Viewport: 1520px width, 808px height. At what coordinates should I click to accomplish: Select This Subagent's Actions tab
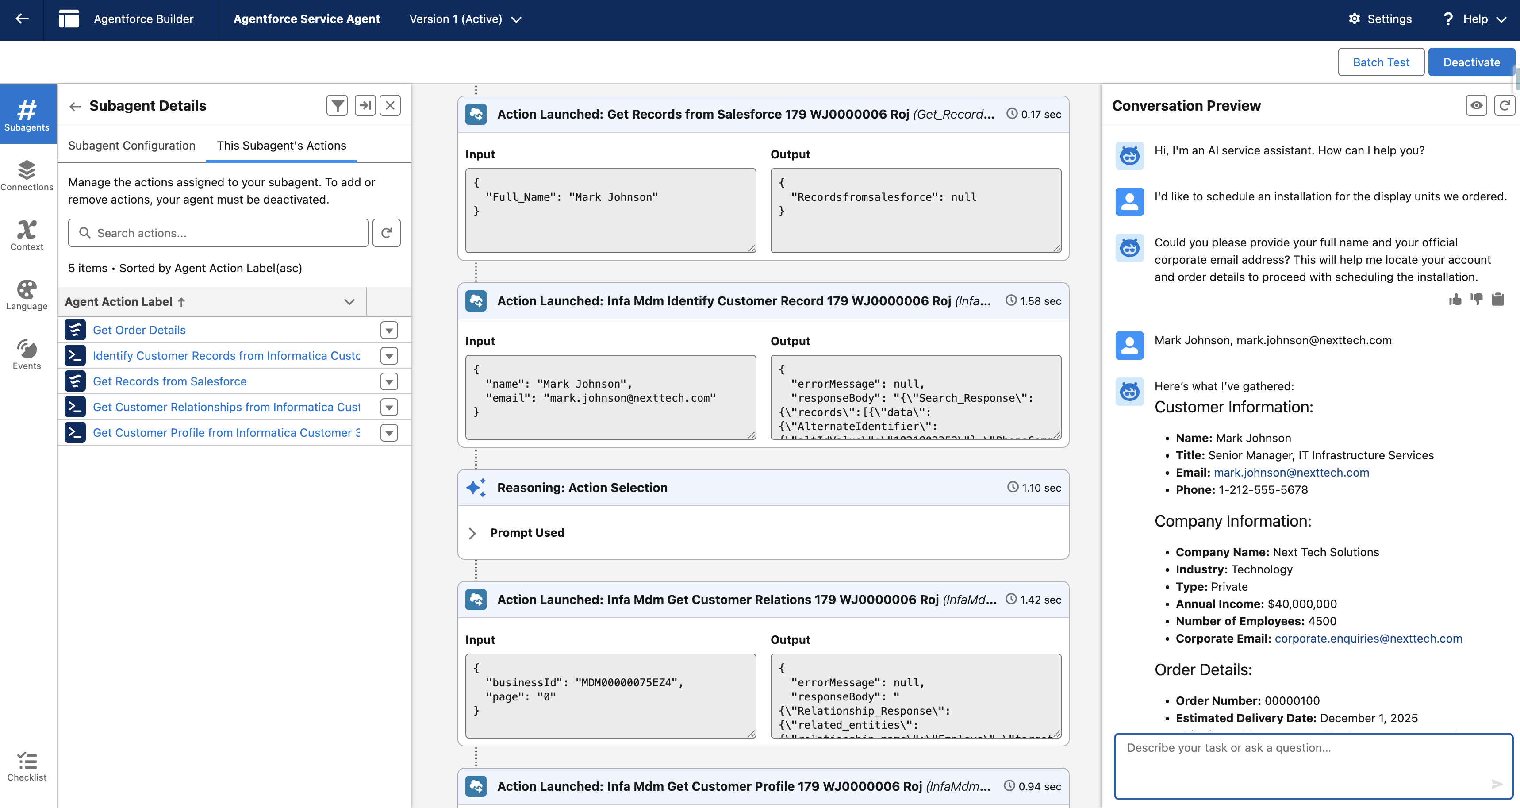(281, 145)
